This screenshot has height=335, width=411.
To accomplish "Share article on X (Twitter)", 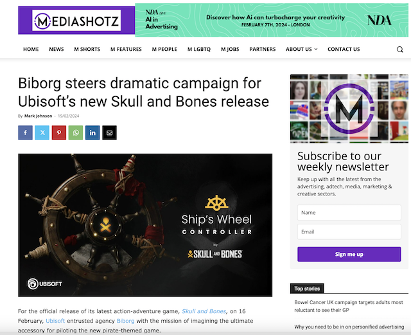I will [42, 132].
